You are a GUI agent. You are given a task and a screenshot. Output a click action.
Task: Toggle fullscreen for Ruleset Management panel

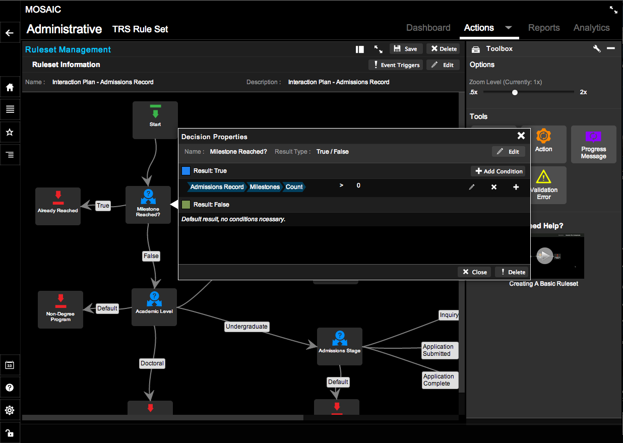pos(378,49)
